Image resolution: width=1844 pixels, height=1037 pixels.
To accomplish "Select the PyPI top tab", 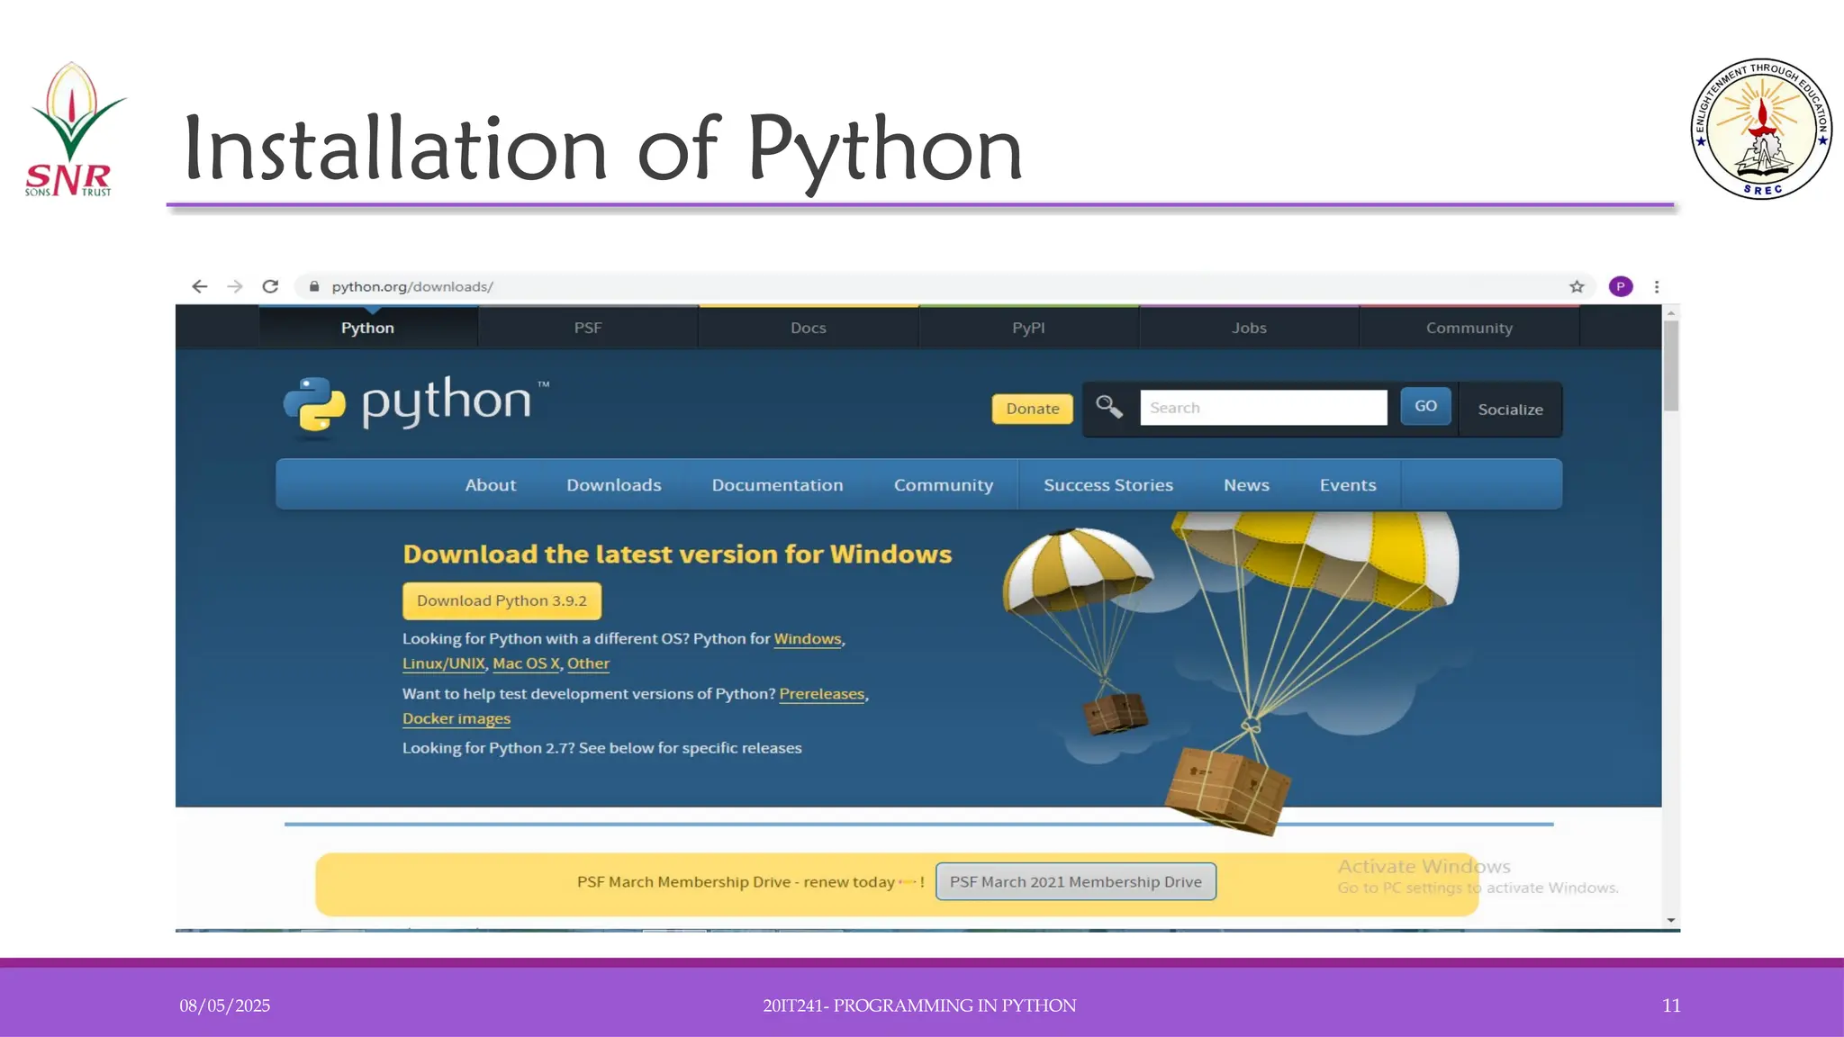I will point(1028,328).
